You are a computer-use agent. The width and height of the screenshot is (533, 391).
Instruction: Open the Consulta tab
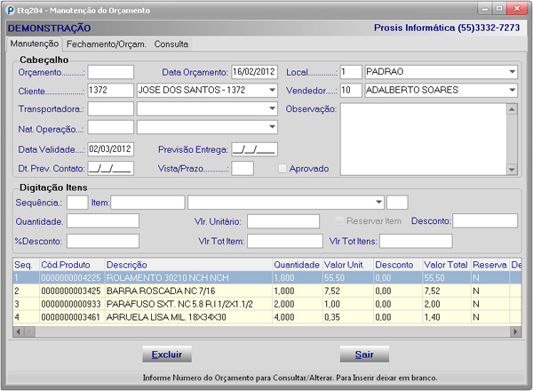click(x=171, y=44)
